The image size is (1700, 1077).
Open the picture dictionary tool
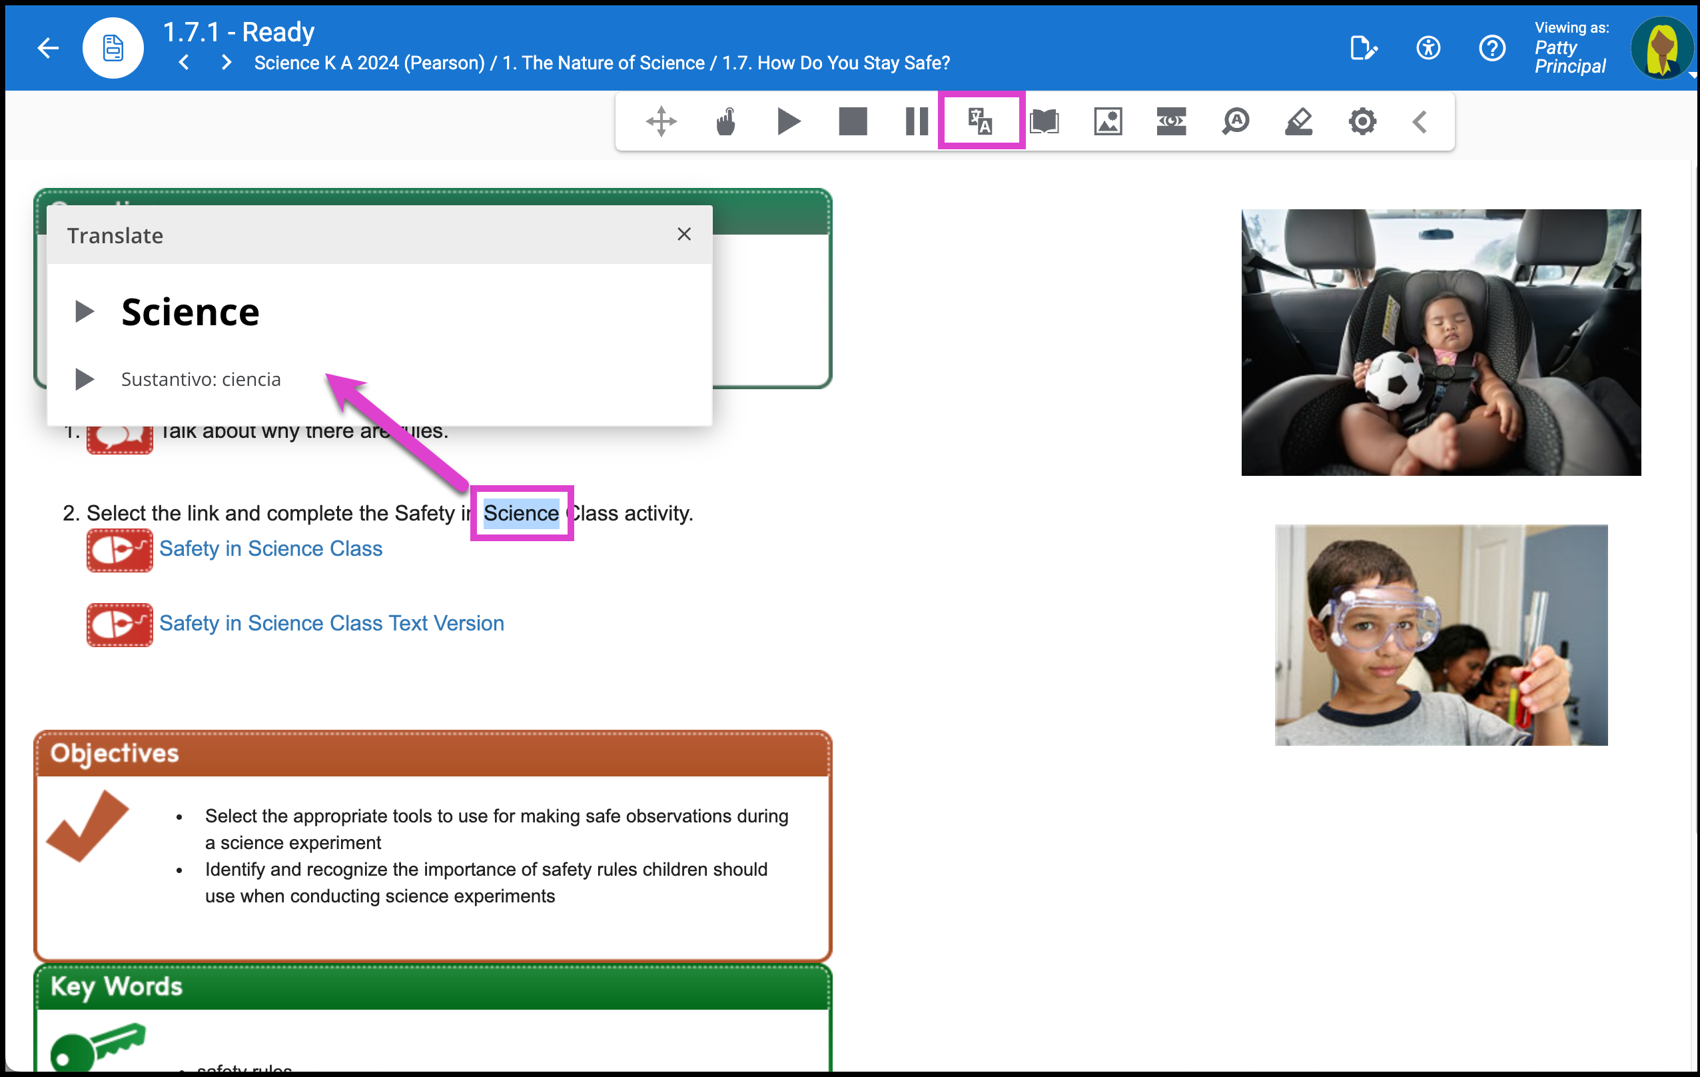1108,121
